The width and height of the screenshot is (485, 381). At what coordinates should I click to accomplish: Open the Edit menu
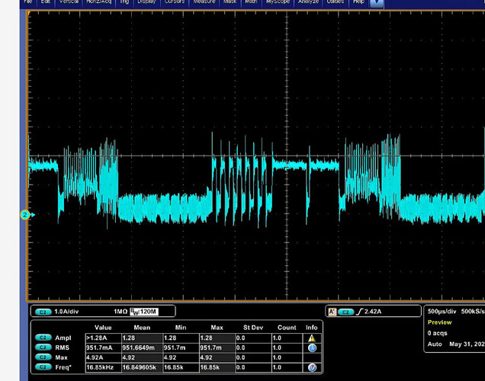[46, 2]
